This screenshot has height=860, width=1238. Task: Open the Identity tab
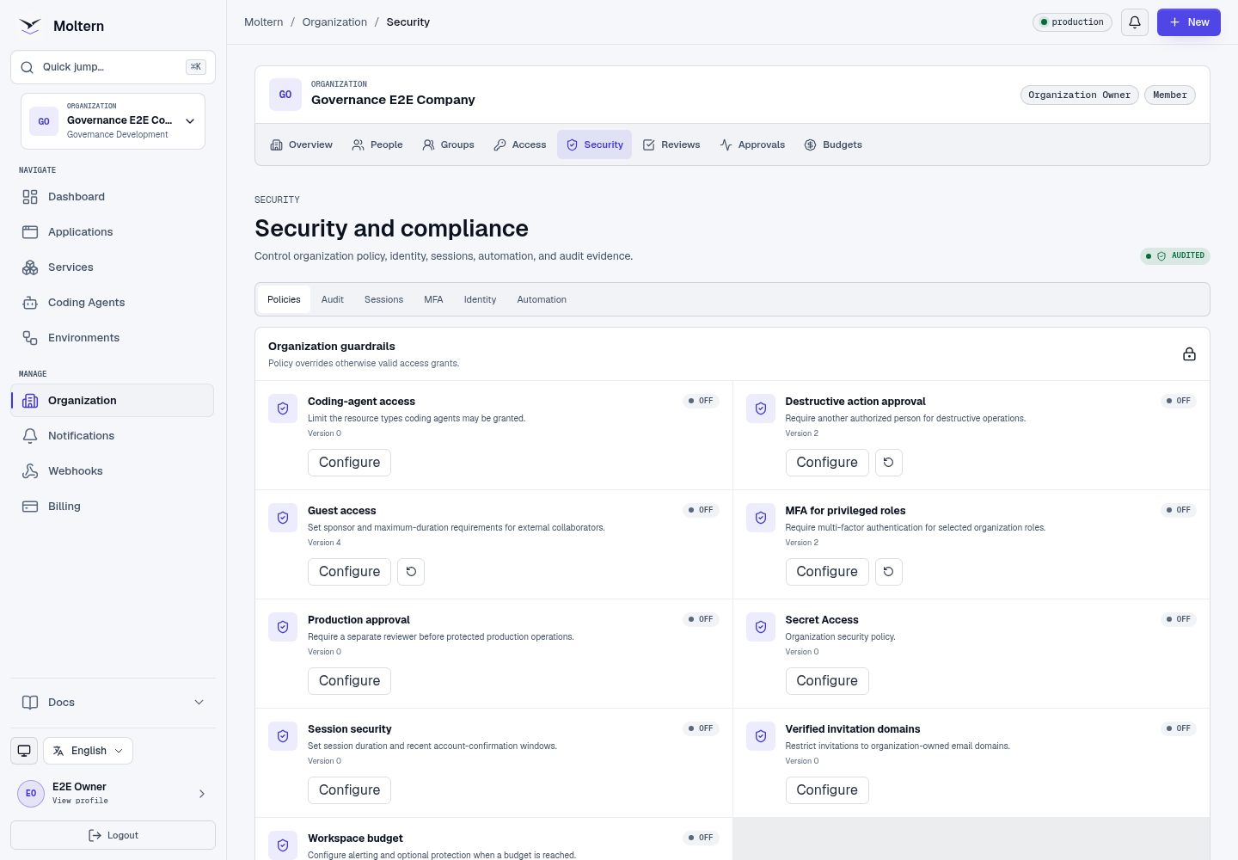pos(480,299)
